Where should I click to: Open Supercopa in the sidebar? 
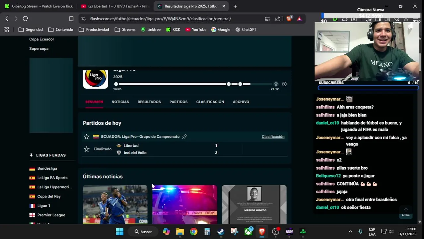(x=39, y=48)
